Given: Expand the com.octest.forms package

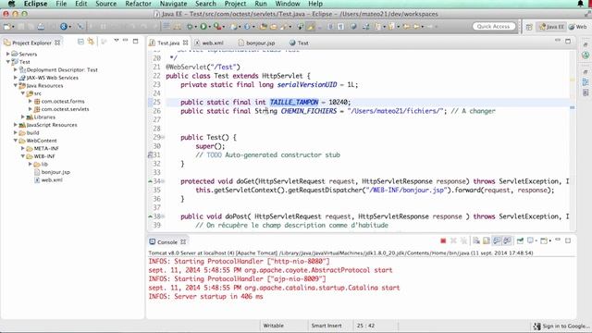Looking at the screenshot, I should click(31, 101).
